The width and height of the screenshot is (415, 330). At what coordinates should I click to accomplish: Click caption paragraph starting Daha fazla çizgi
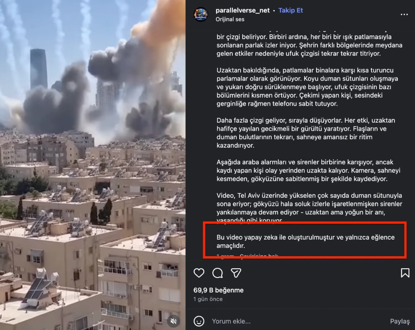(306, 133)
